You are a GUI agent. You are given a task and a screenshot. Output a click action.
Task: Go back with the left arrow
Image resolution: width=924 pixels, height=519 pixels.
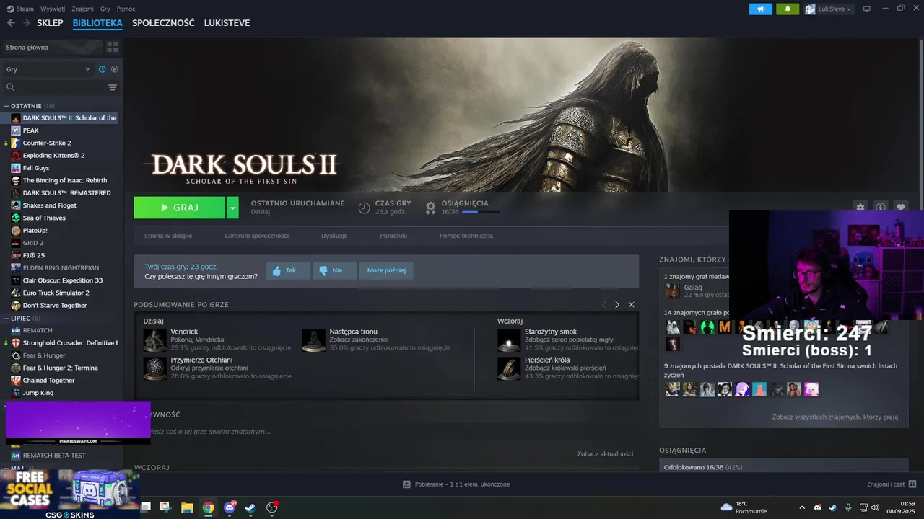(11, 23)
